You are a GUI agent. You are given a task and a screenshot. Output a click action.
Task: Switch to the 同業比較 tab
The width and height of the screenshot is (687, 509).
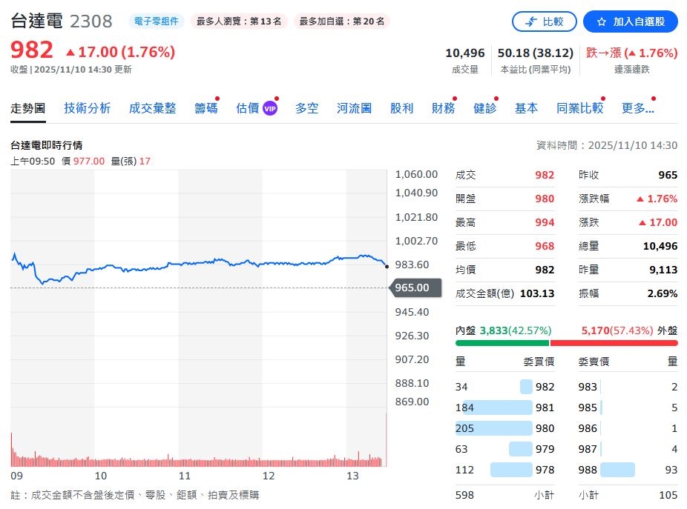[579, 107]
